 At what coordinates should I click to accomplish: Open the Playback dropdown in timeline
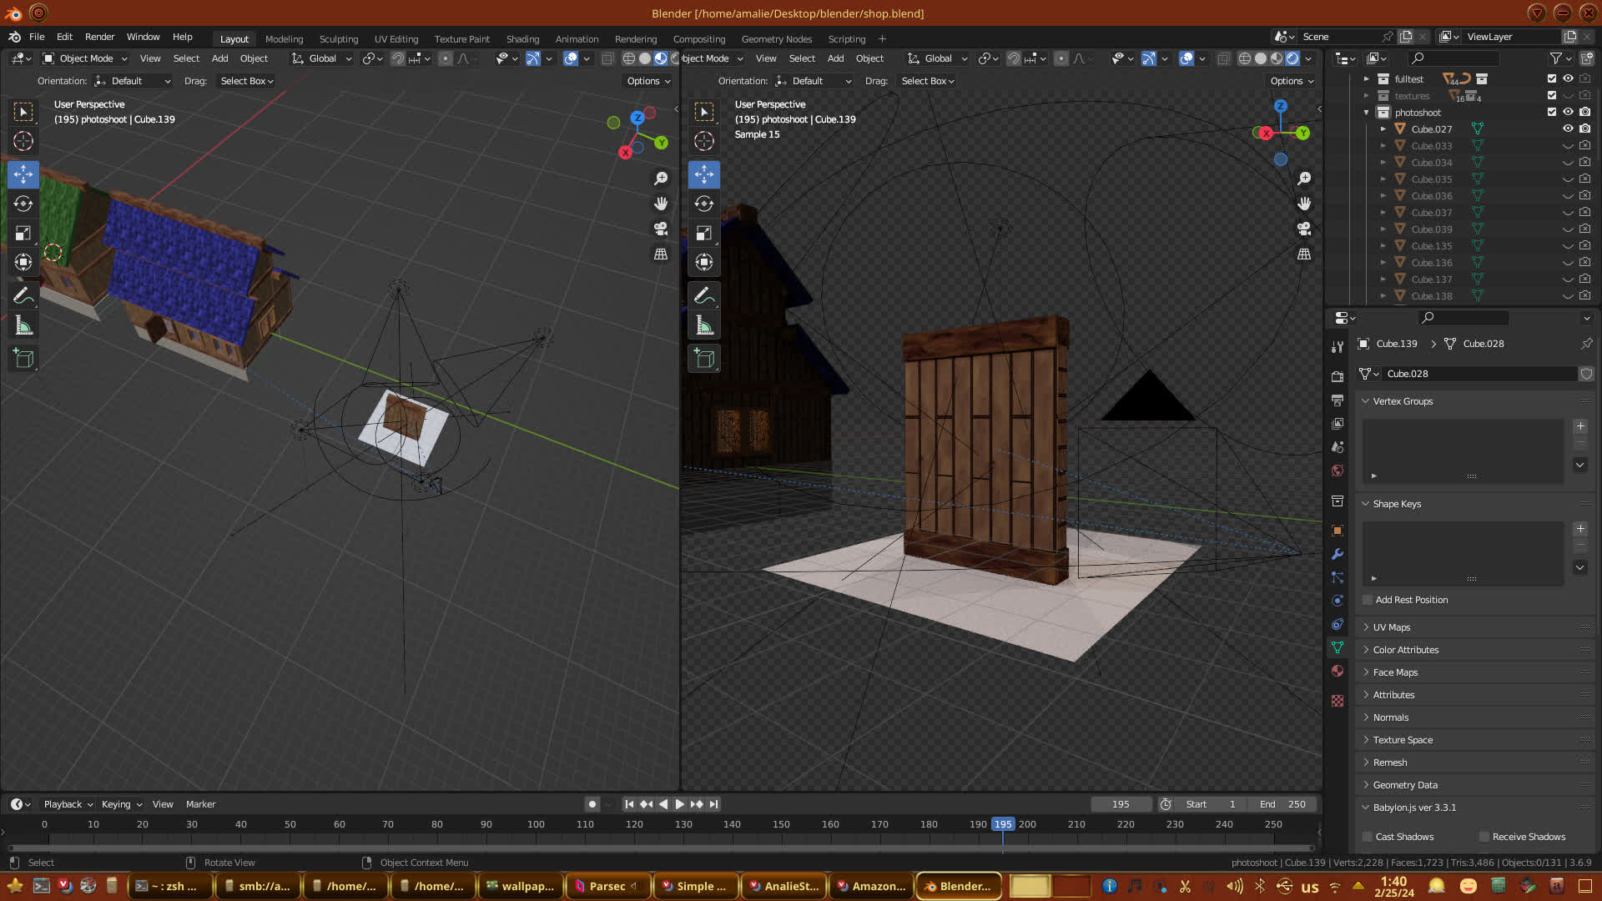click(x=68, y=804)
